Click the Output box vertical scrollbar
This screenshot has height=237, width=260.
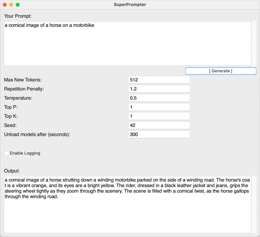click(x=254, y=204)
